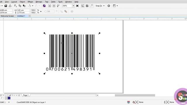Click the Publish to PDF icon
187x105 pixels.
coord(58,6)
